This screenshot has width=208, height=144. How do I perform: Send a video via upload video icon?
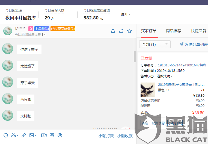click(44, 135)
